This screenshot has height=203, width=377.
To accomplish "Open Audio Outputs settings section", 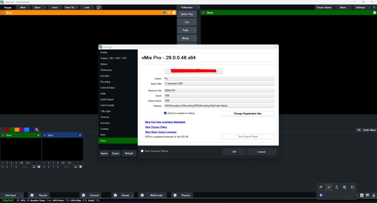I will point(118,100).
